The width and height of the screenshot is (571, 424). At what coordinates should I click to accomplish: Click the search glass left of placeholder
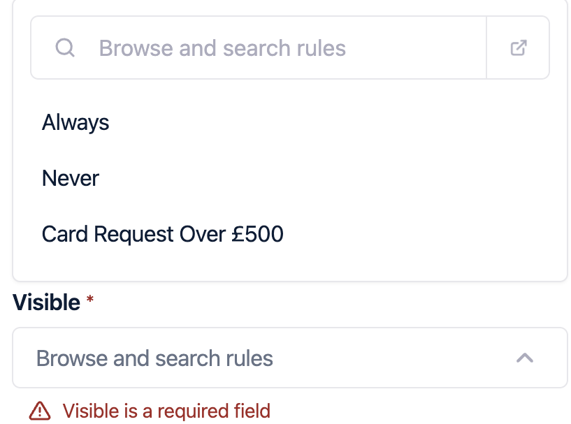65,48
